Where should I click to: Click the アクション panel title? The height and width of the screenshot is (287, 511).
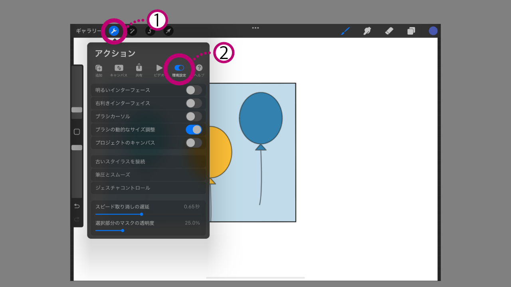pos(115,53)
